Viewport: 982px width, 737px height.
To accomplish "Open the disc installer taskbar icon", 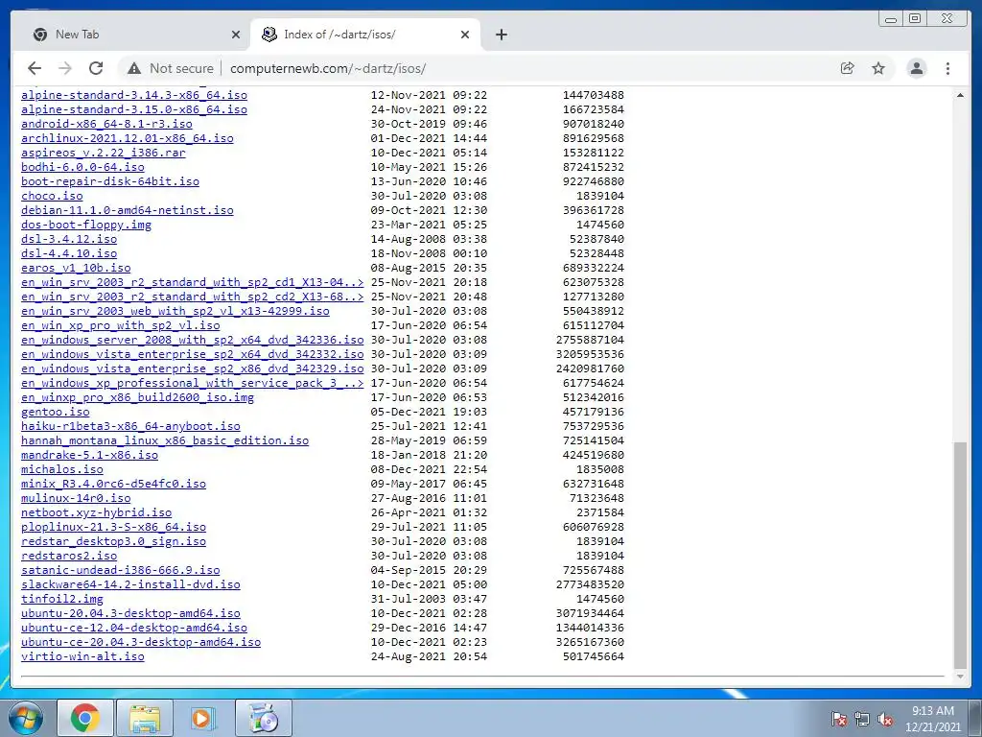I will pyautogui.click(x=264, y=718).
